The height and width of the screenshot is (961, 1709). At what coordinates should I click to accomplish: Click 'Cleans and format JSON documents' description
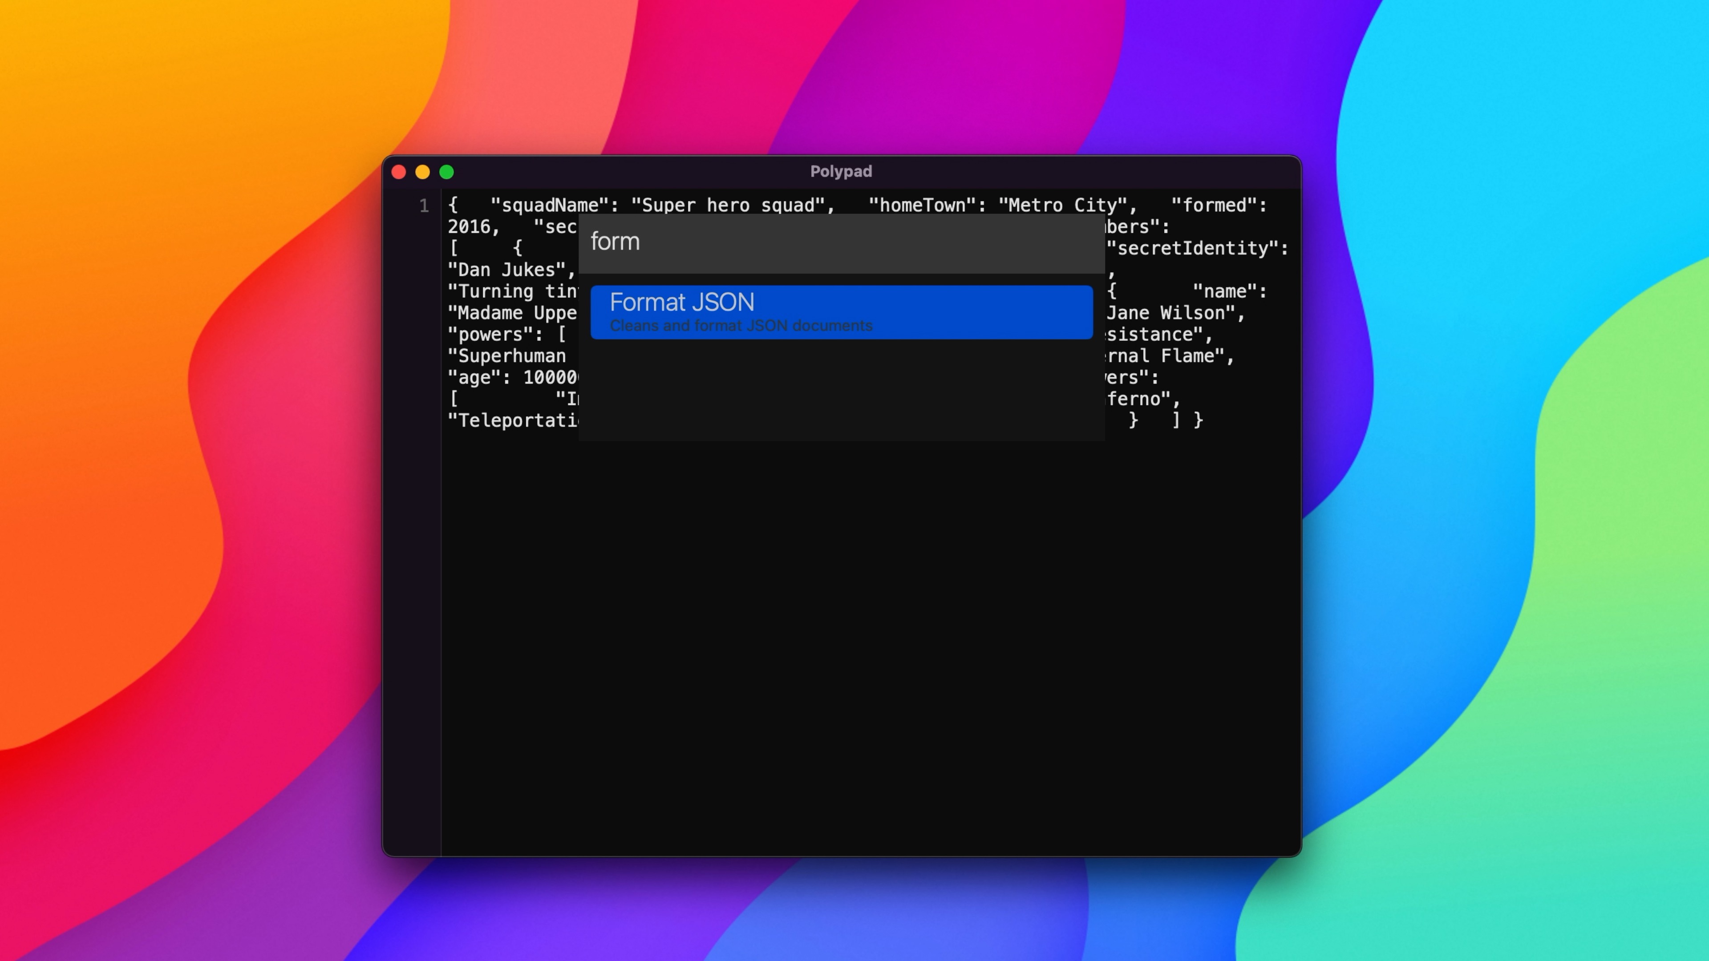coord(741,326)
